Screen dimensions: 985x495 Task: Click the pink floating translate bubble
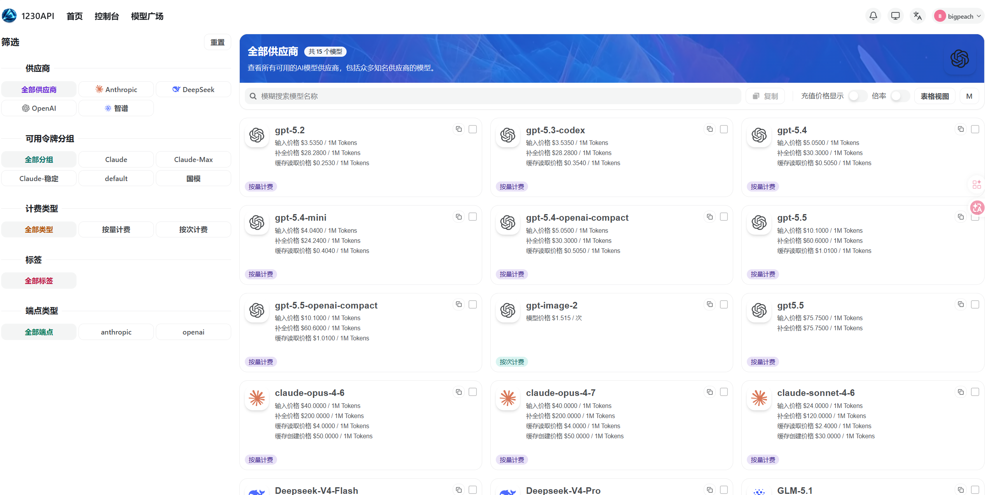pyautogui.click(x=977, y=207)
